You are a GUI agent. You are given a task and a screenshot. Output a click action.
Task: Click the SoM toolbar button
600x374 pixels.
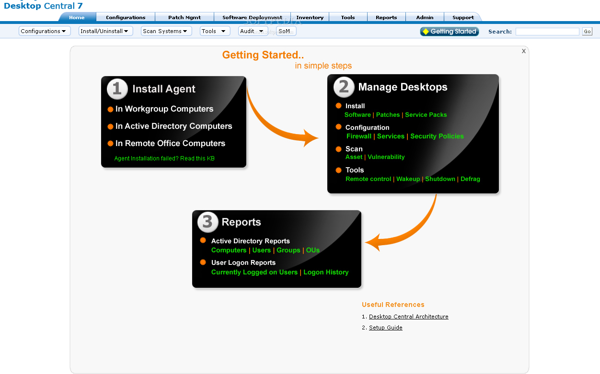(286, 31)
